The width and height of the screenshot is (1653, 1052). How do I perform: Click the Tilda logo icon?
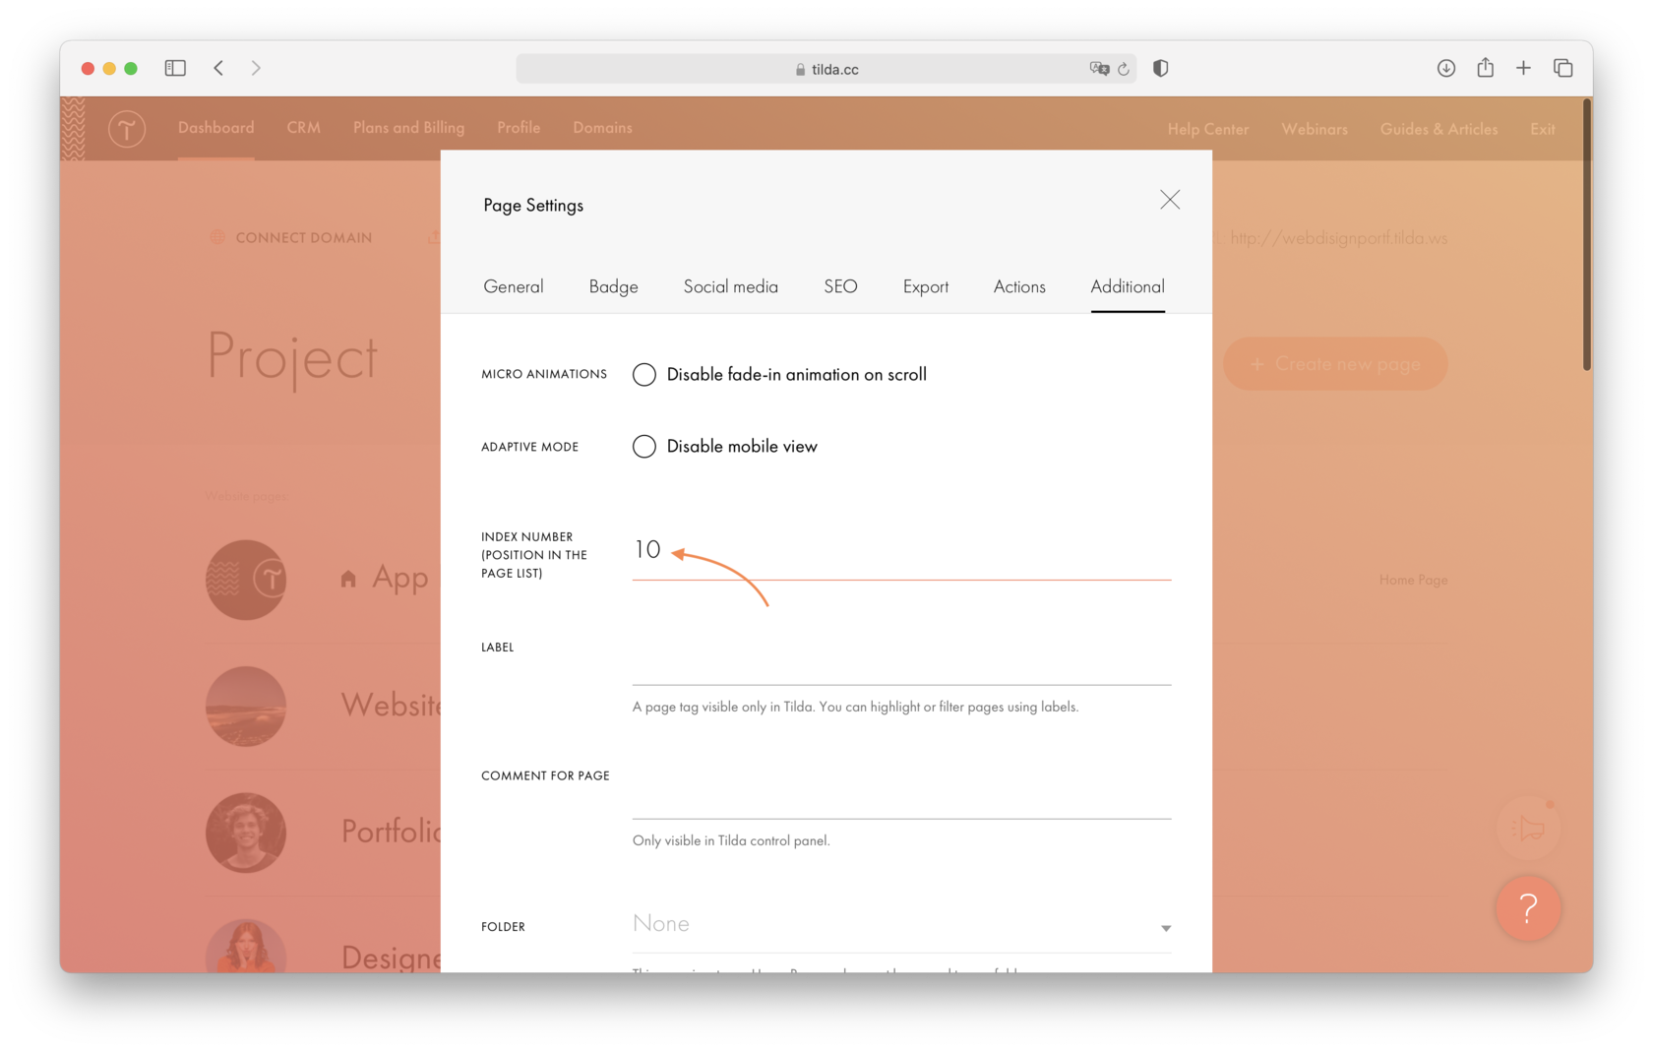[126, 128]
